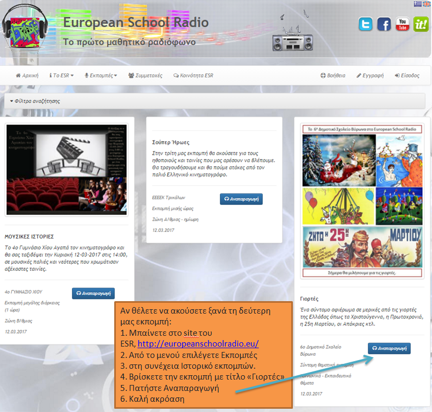
Task: Open the YouTube channel icon
Action: click(x=402, y=24)
